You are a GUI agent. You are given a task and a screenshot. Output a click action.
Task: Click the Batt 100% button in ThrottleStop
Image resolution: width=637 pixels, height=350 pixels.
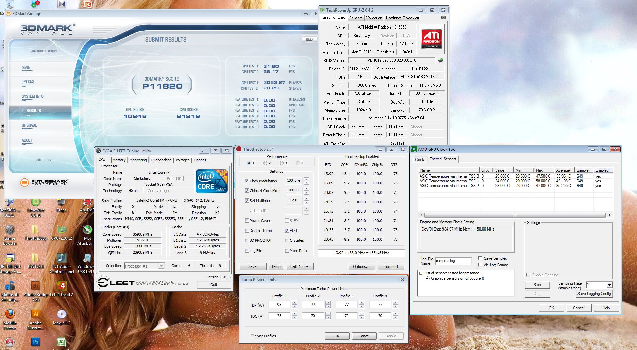click(299, 266)
